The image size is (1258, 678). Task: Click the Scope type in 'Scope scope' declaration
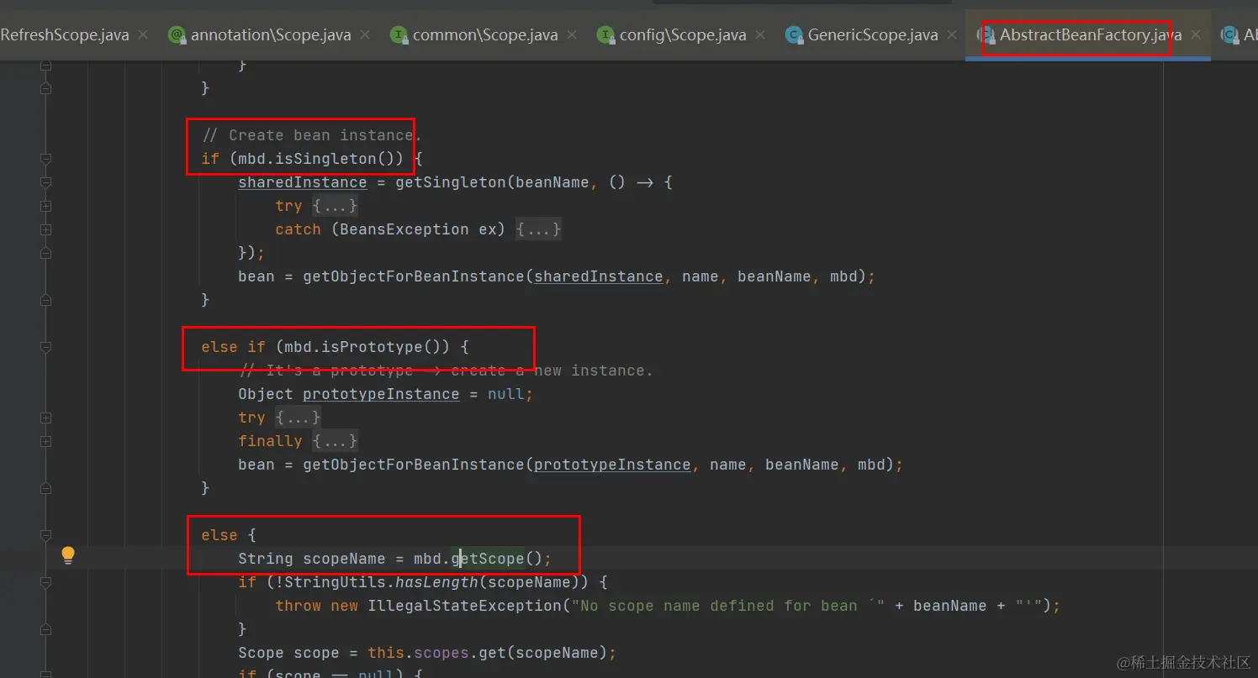pyautogui.click(x=261, y=653)
